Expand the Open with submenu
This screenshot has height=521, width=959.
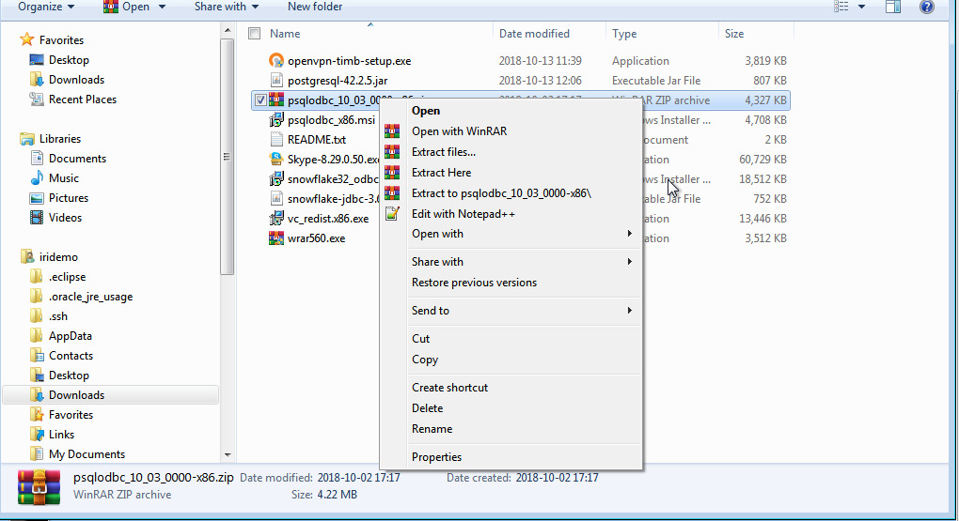[525, 234]
